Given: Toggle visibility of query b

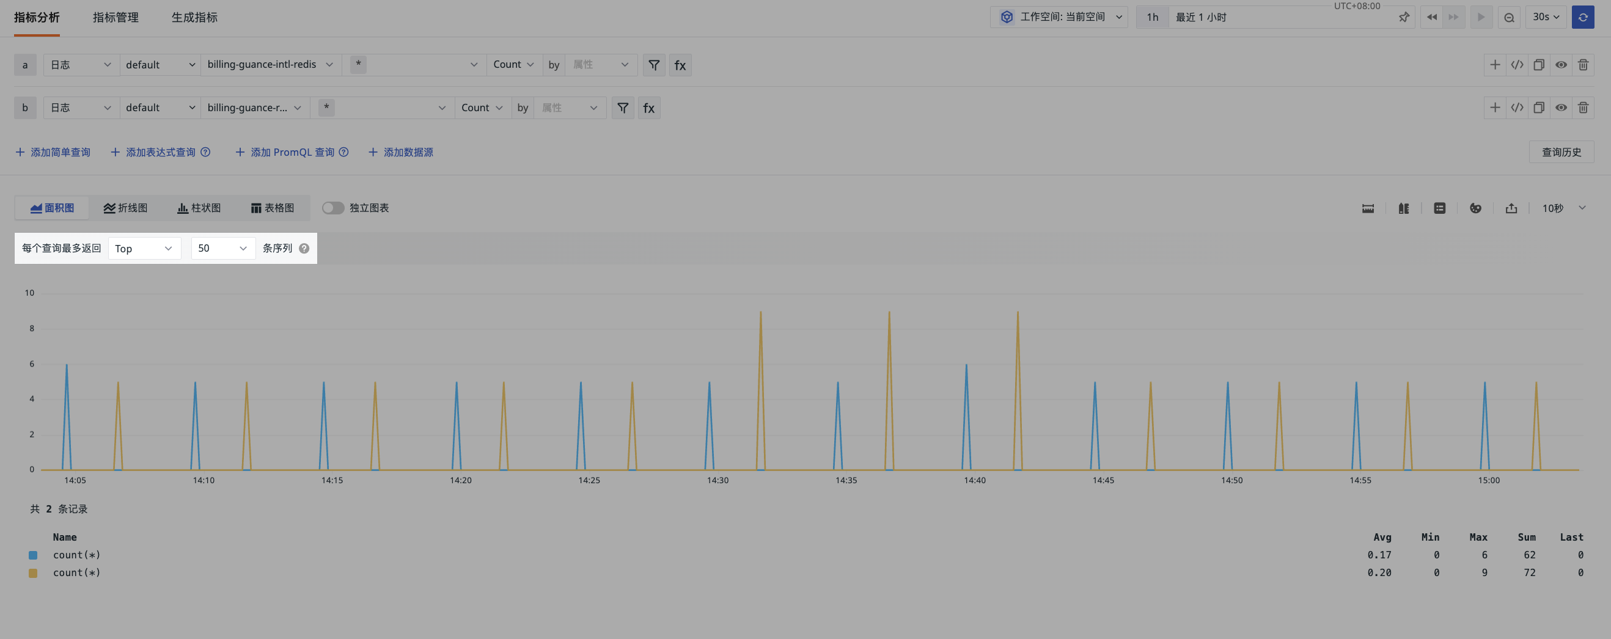Looking at the screenshot, I should [x=1561, y=108].
